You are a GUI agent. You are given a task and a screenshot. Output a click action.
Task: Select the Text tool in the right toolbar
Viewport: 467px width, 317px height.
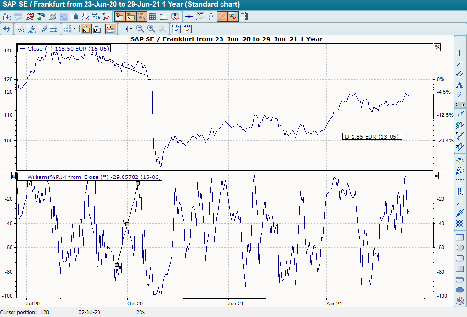(x=459, y=85)
